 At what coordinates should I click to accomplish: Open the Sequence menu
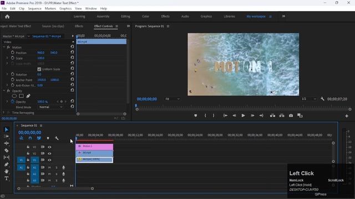(x=34, y=9)
